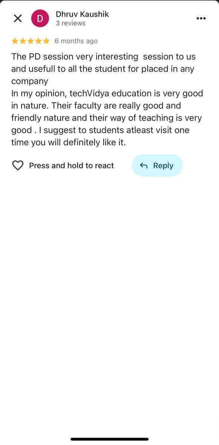Tap the 6 months ago timestamp

[x=76, y=41]
